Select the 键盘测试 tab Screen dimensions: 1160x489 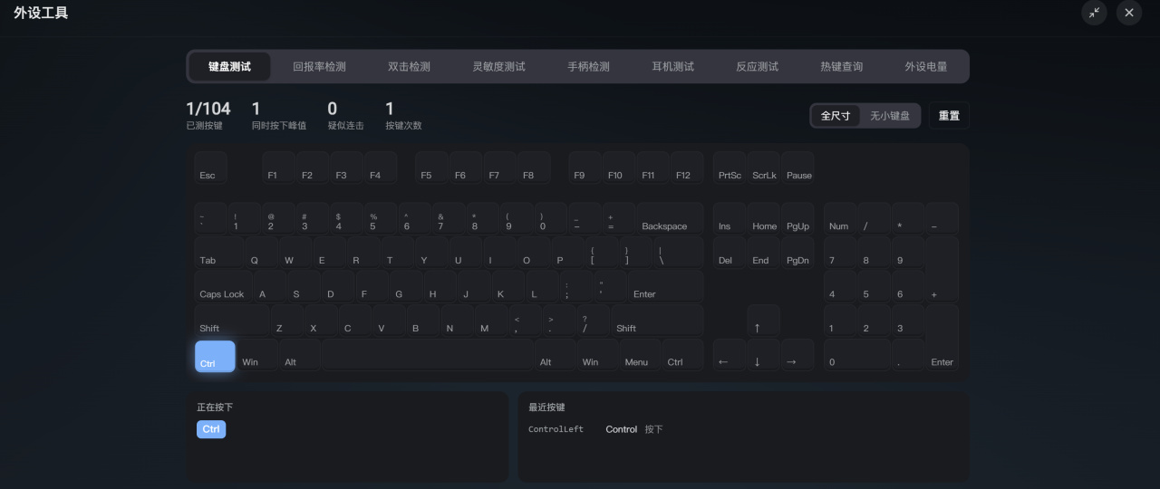229,66
